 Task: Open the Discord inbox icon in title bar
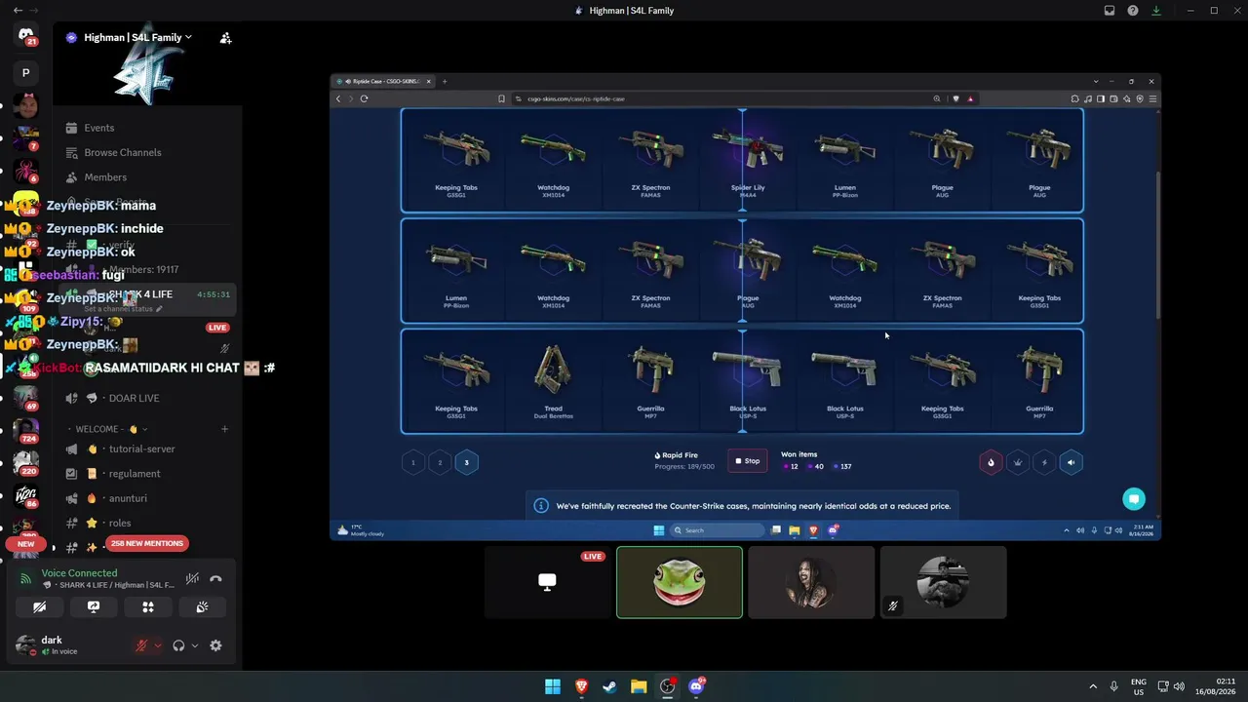coord(1110,11)
